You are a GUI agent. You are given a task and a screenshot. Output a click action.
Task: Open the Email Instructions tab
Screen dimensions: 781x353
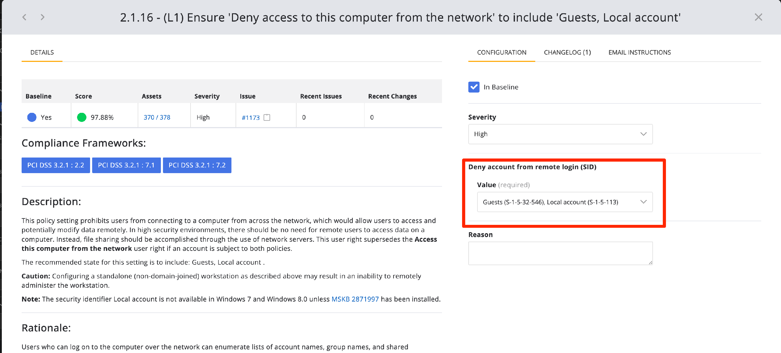(639, 52)
